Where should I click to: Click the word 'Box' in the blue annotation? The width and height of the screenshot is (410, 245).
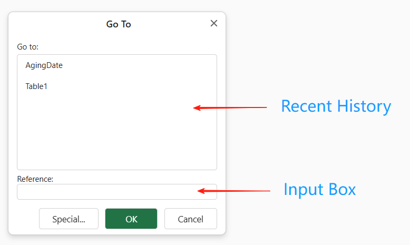[x=342, y=189]
